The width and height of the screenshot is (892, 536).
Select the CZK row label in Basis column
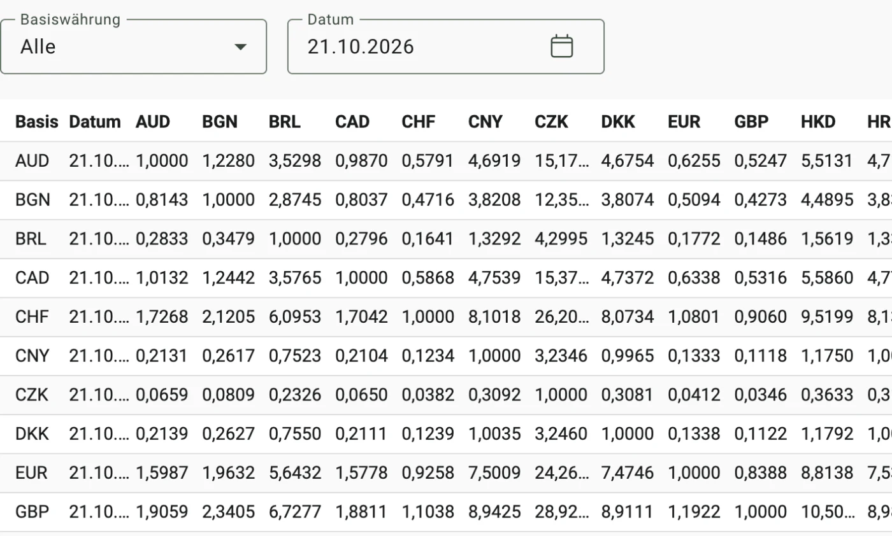coord(32,395)
